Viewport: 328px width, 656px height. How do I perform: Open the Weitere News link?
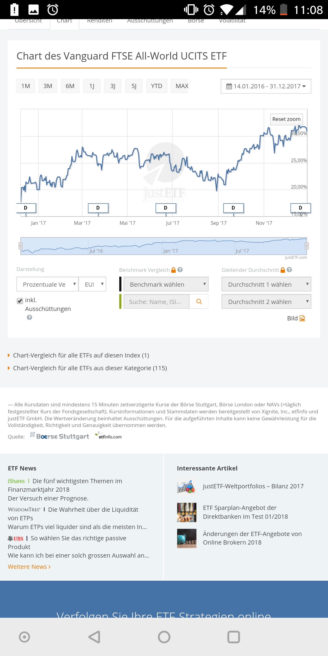click(29, 567)
